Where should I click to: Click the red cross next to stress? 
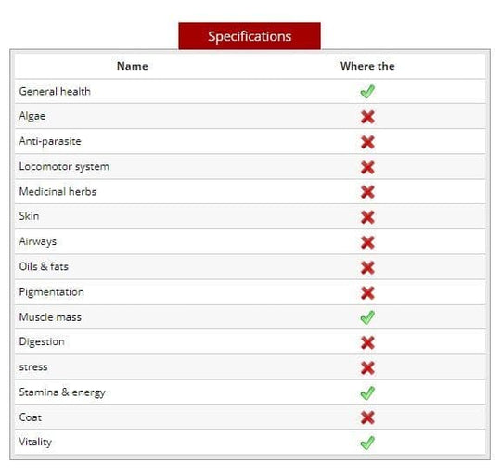point(367,368)
